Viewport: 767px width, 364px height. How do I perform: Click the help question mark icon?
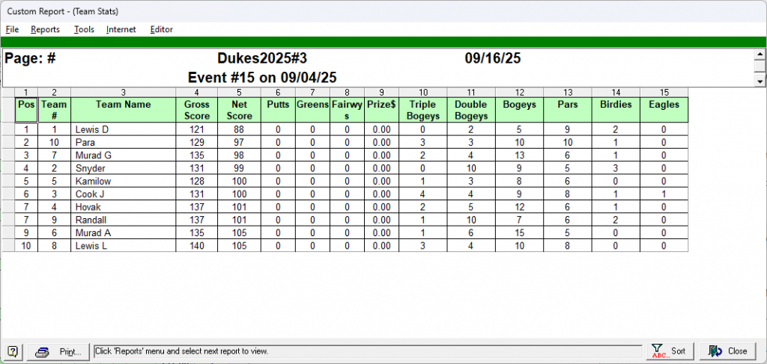click(13, 351)
